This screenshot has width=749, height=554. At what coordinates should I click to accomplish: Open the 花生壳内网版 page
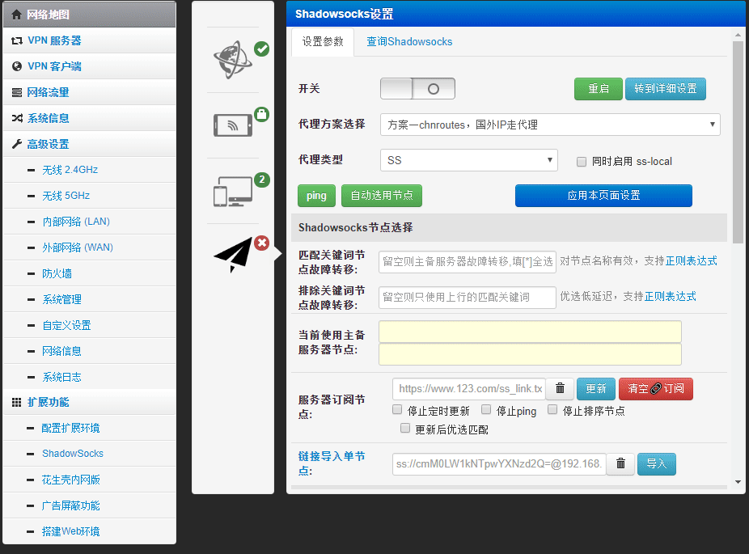point(90,480)
